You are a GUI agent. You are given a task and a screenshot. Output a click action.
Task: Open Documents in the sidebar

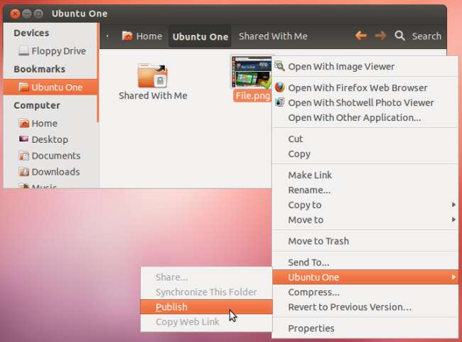tap(50, 156)
